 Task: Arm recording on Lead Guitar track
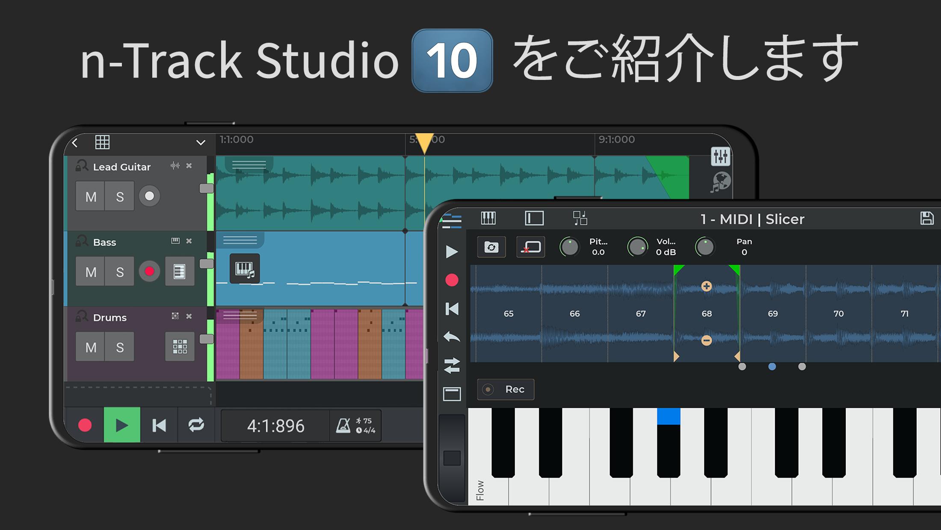[149, 196]
